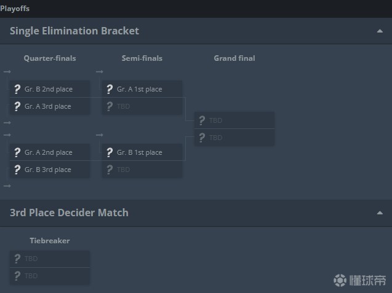Open the Gr. A 2nd place team entry
This screenshot has width=392, height=293.
(x=50, y=152)
